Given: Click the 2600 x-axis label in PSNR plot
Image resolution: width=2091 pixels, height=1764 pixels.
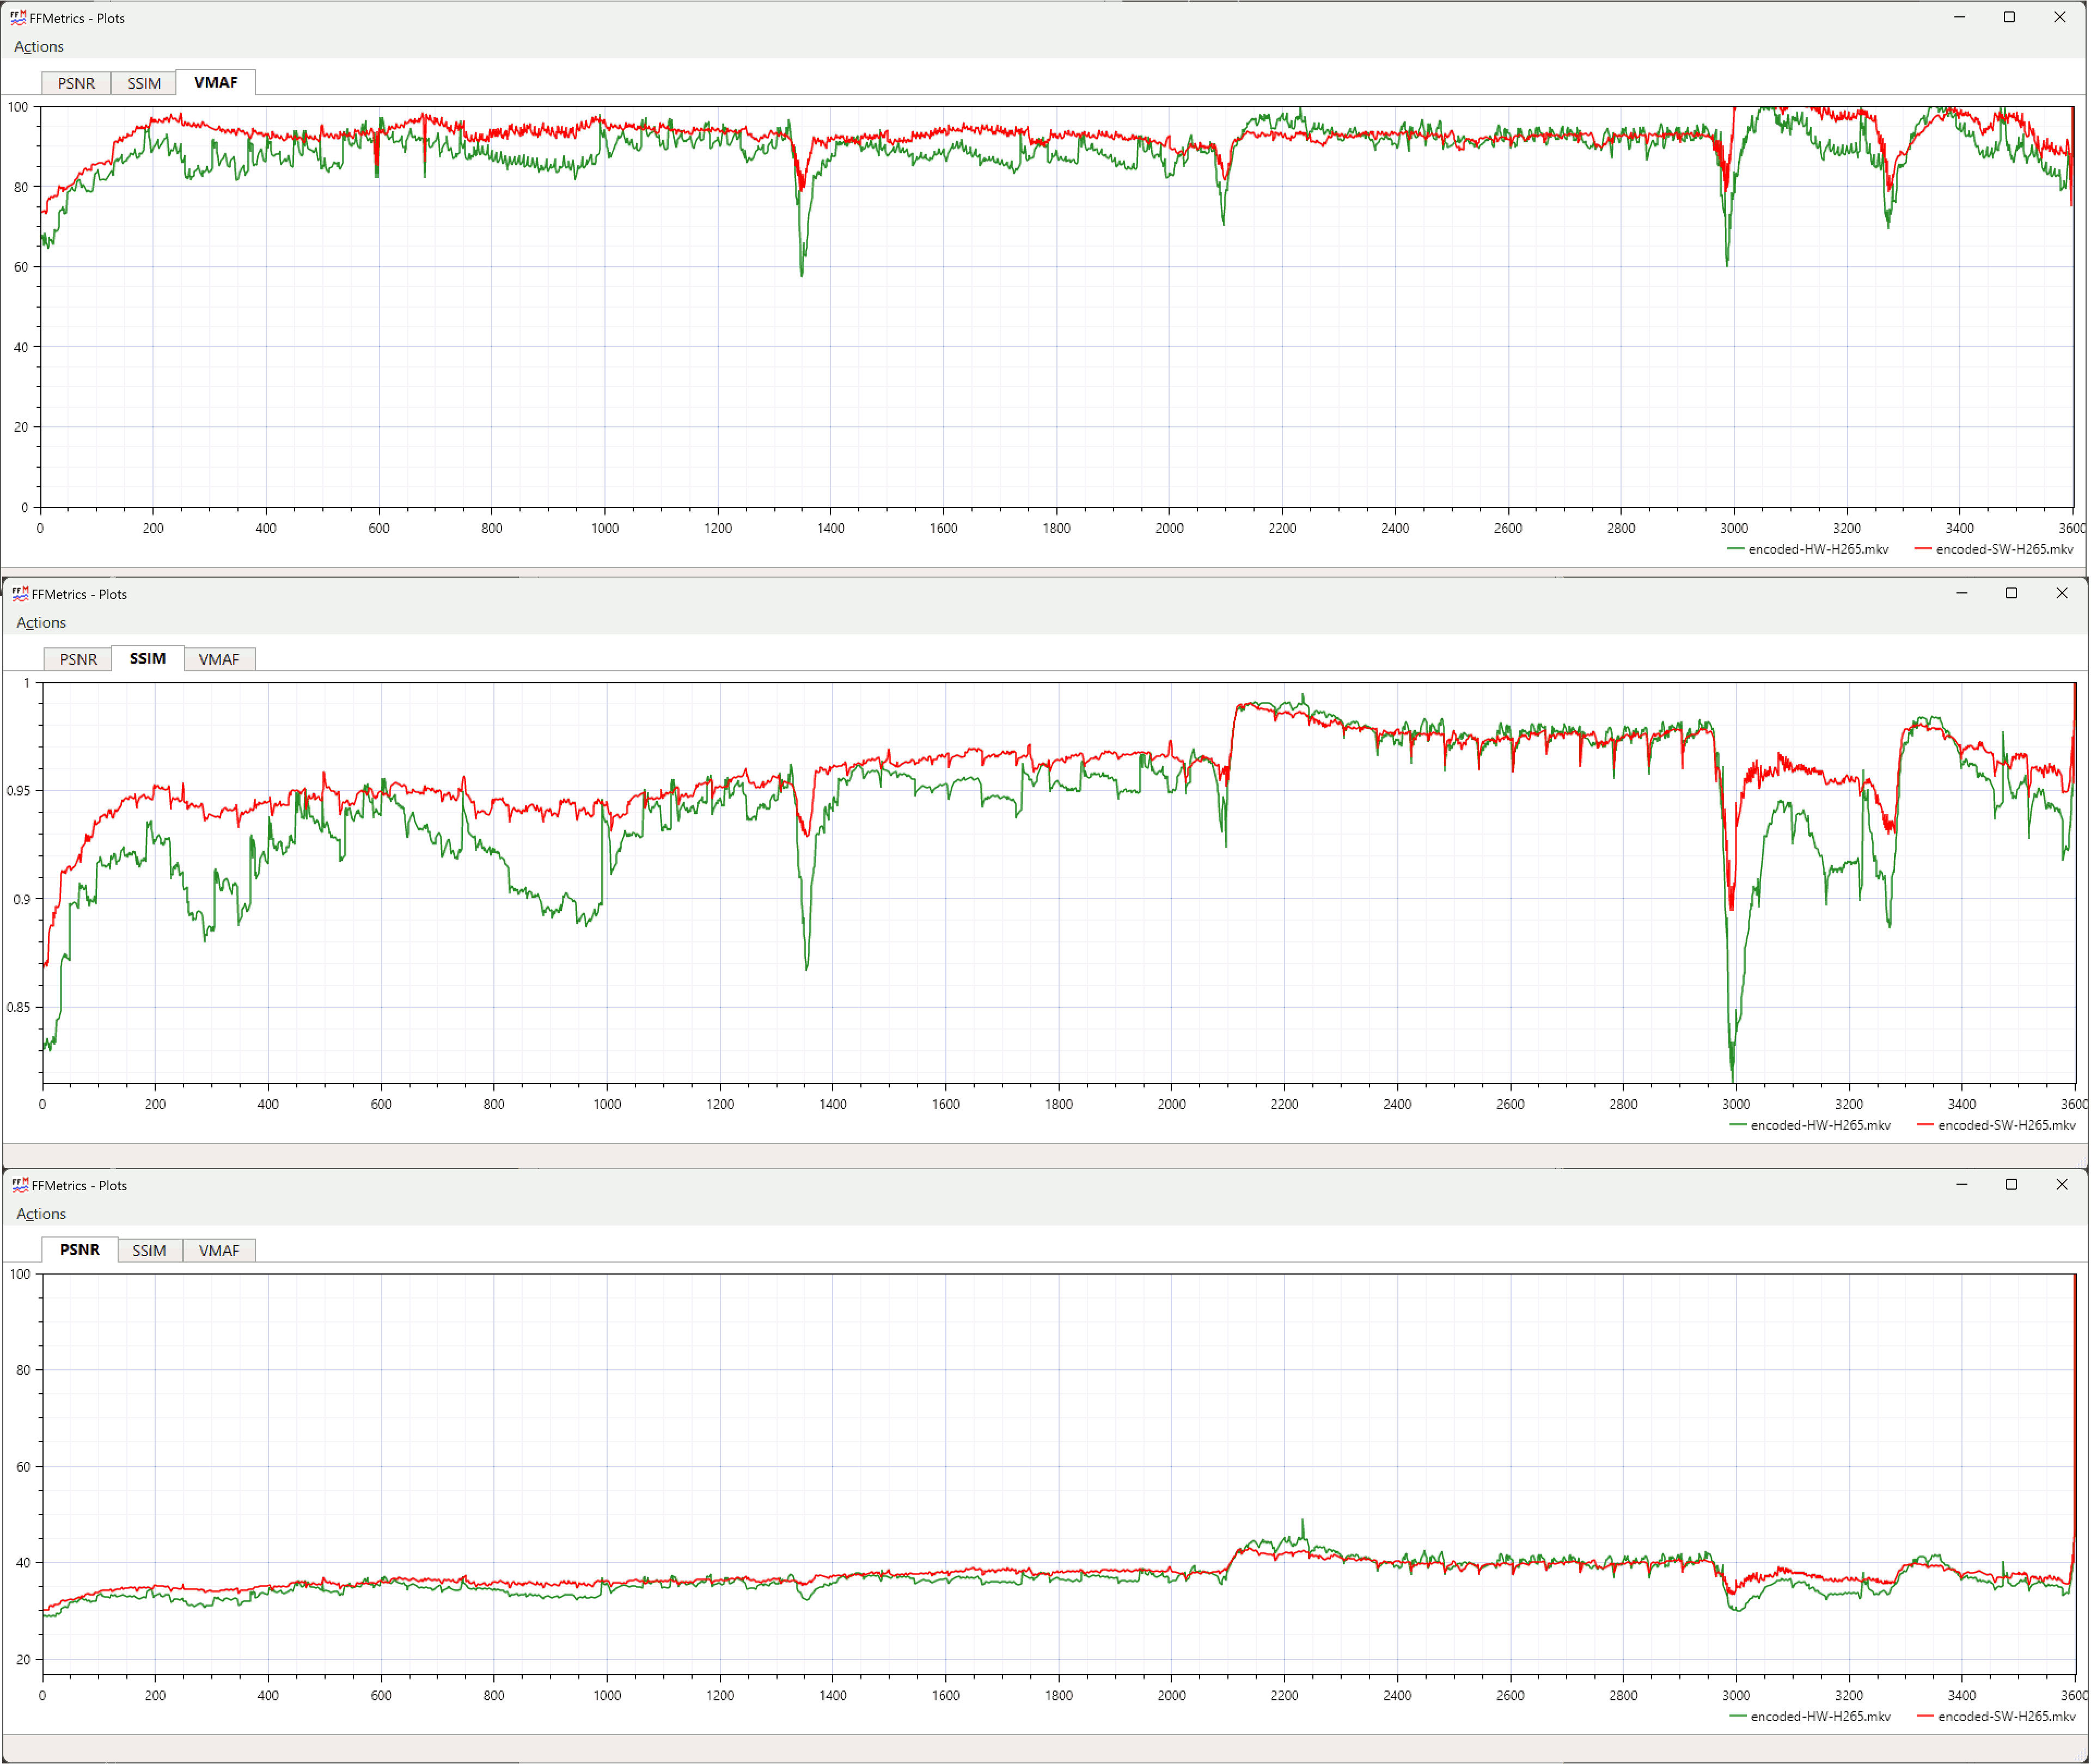Looking at the screenshot, I should coord(1510,1695).
